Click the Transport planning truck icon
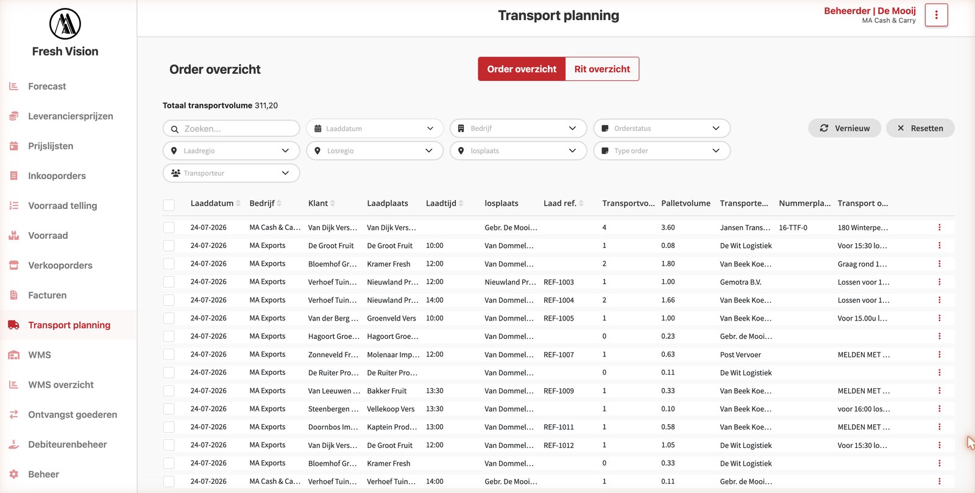The image size is (975, 493). point(13,325)
